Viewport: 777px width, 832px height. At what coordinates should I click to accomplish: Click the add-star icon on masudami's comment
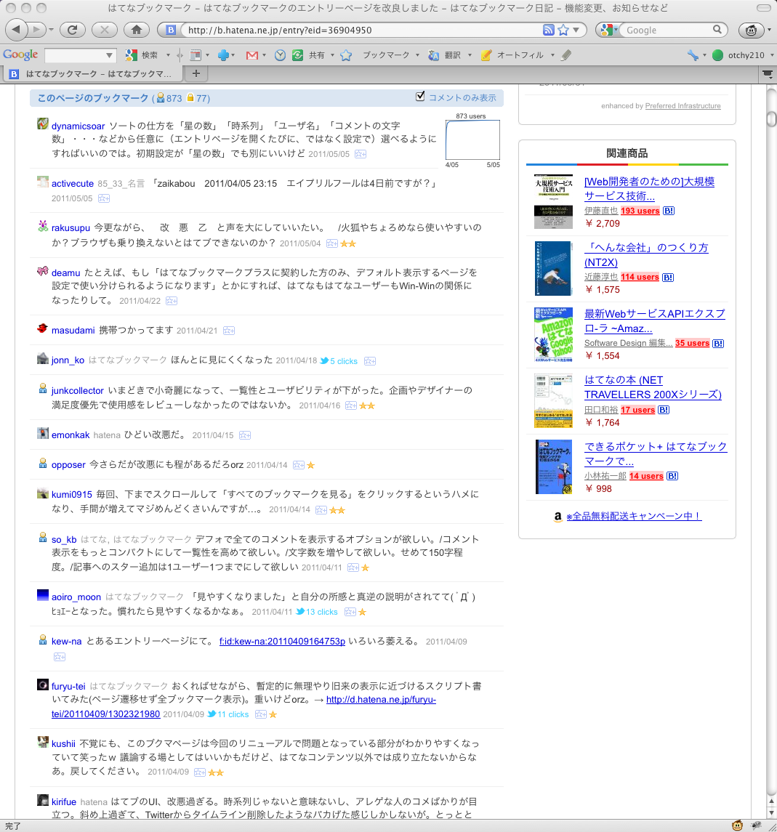coord(229,331)
